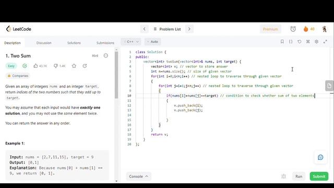Click the 'Example 1:' heading
The width and height of the screenshot is (334, 188).
15,143
